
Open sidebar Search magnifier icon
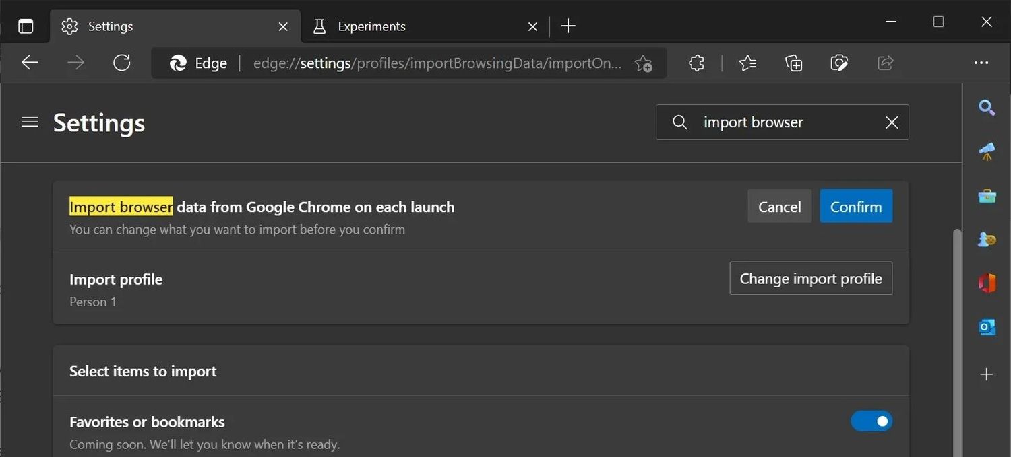click(987, 108)
